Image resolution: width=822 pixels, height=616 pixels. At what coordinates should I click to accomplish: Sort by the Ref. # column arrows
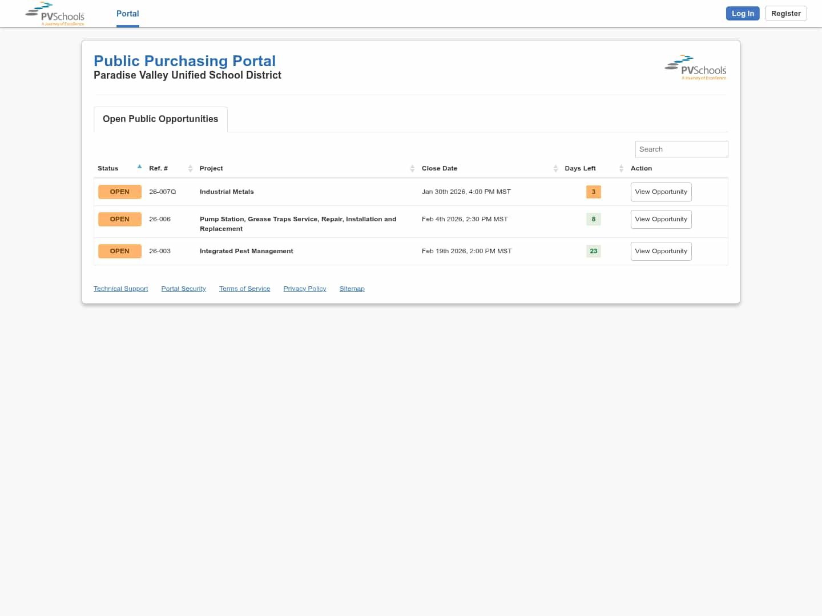[x=190, y=168]
